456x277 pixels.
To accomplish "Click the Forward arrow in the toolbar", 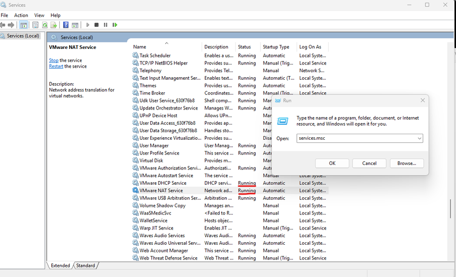I will point(11,25).
